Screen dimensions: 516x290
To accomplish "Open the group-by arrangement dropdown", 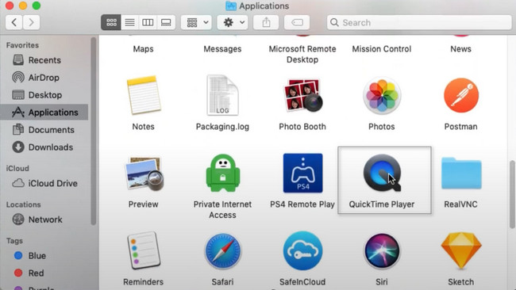I will pyautogui.click(x=196, y=22).
